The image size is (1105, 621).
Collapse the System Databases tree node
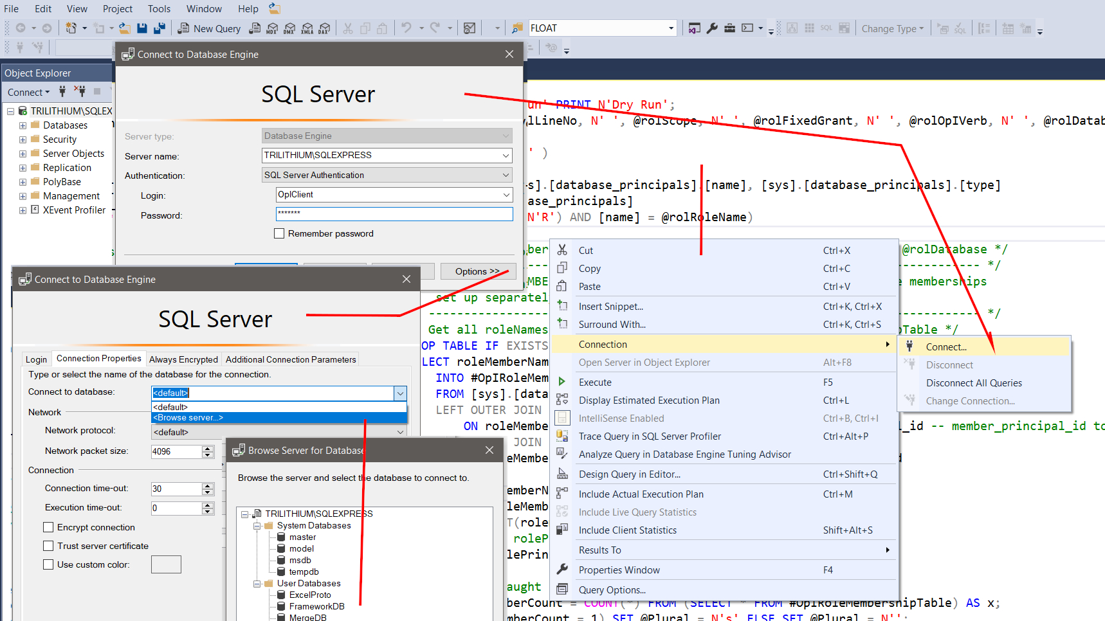(x=257, y=526)
